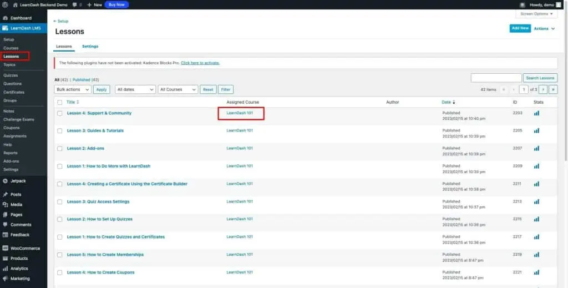Sort lessons by Date column
Screen dimensions: 568x288
coord(448,102)
